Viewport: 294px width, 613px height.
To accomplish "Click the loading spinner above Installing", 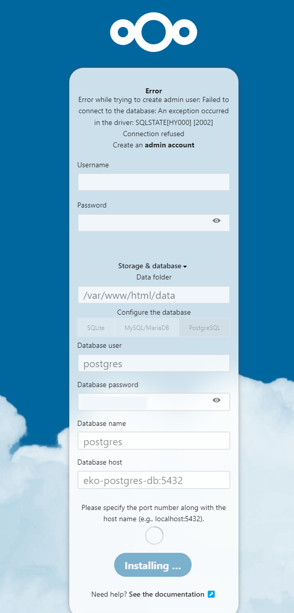I will pyautogui.click(x=154, y=535).
